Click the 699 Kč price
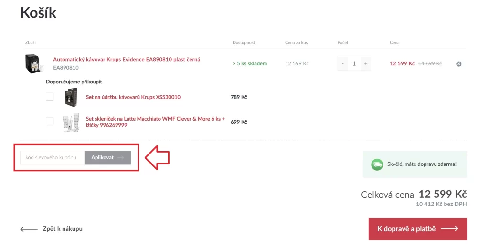This screenshot has height=246, width=489. [x=239, y=122]
